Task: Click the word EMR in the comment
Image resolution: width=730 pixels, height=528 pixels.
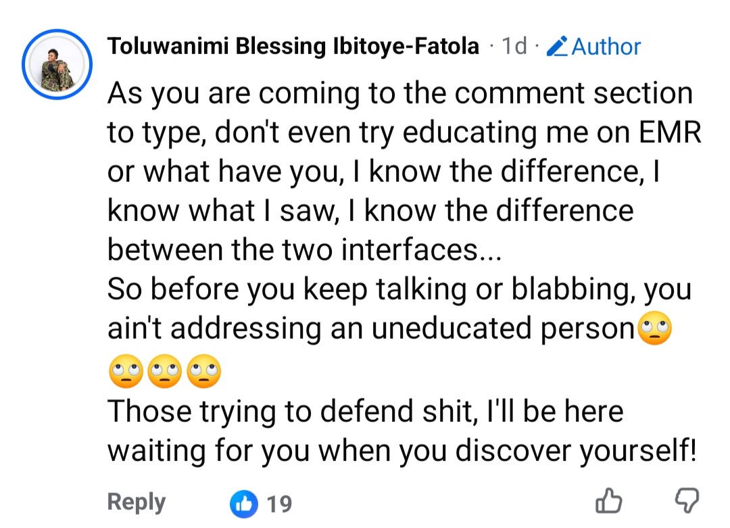Action: pyautogui.click(x=670, y=132)
